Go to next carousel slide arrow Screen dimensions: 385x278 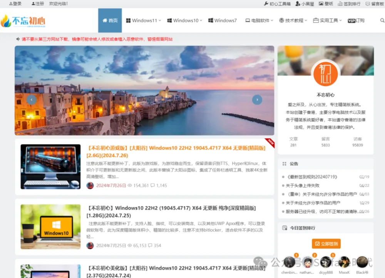tap(257, 100)
